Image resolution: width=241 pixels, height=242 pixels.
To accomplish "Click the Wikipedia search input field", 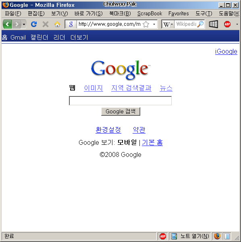I will (186, 24).
